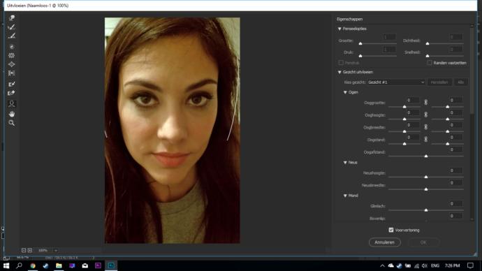Click the Oogafstand value field

click(x=455, y=149)
